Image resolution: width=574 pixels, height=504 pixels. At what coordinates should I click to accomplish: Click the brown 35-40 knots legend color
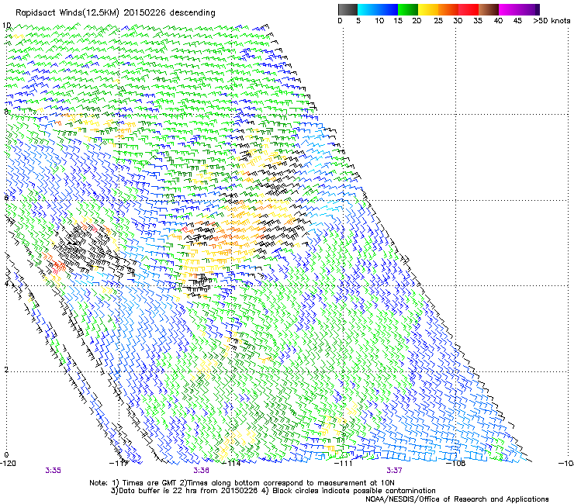(489, 9)
